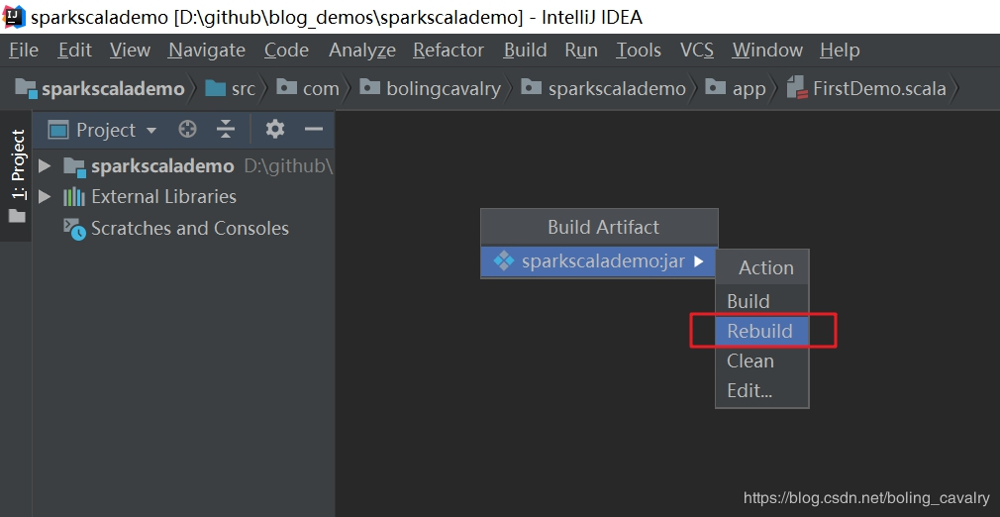This screenshot has width=1000, height=517.
Task: Click the app package breadcrumb
Action: (736, 88)
